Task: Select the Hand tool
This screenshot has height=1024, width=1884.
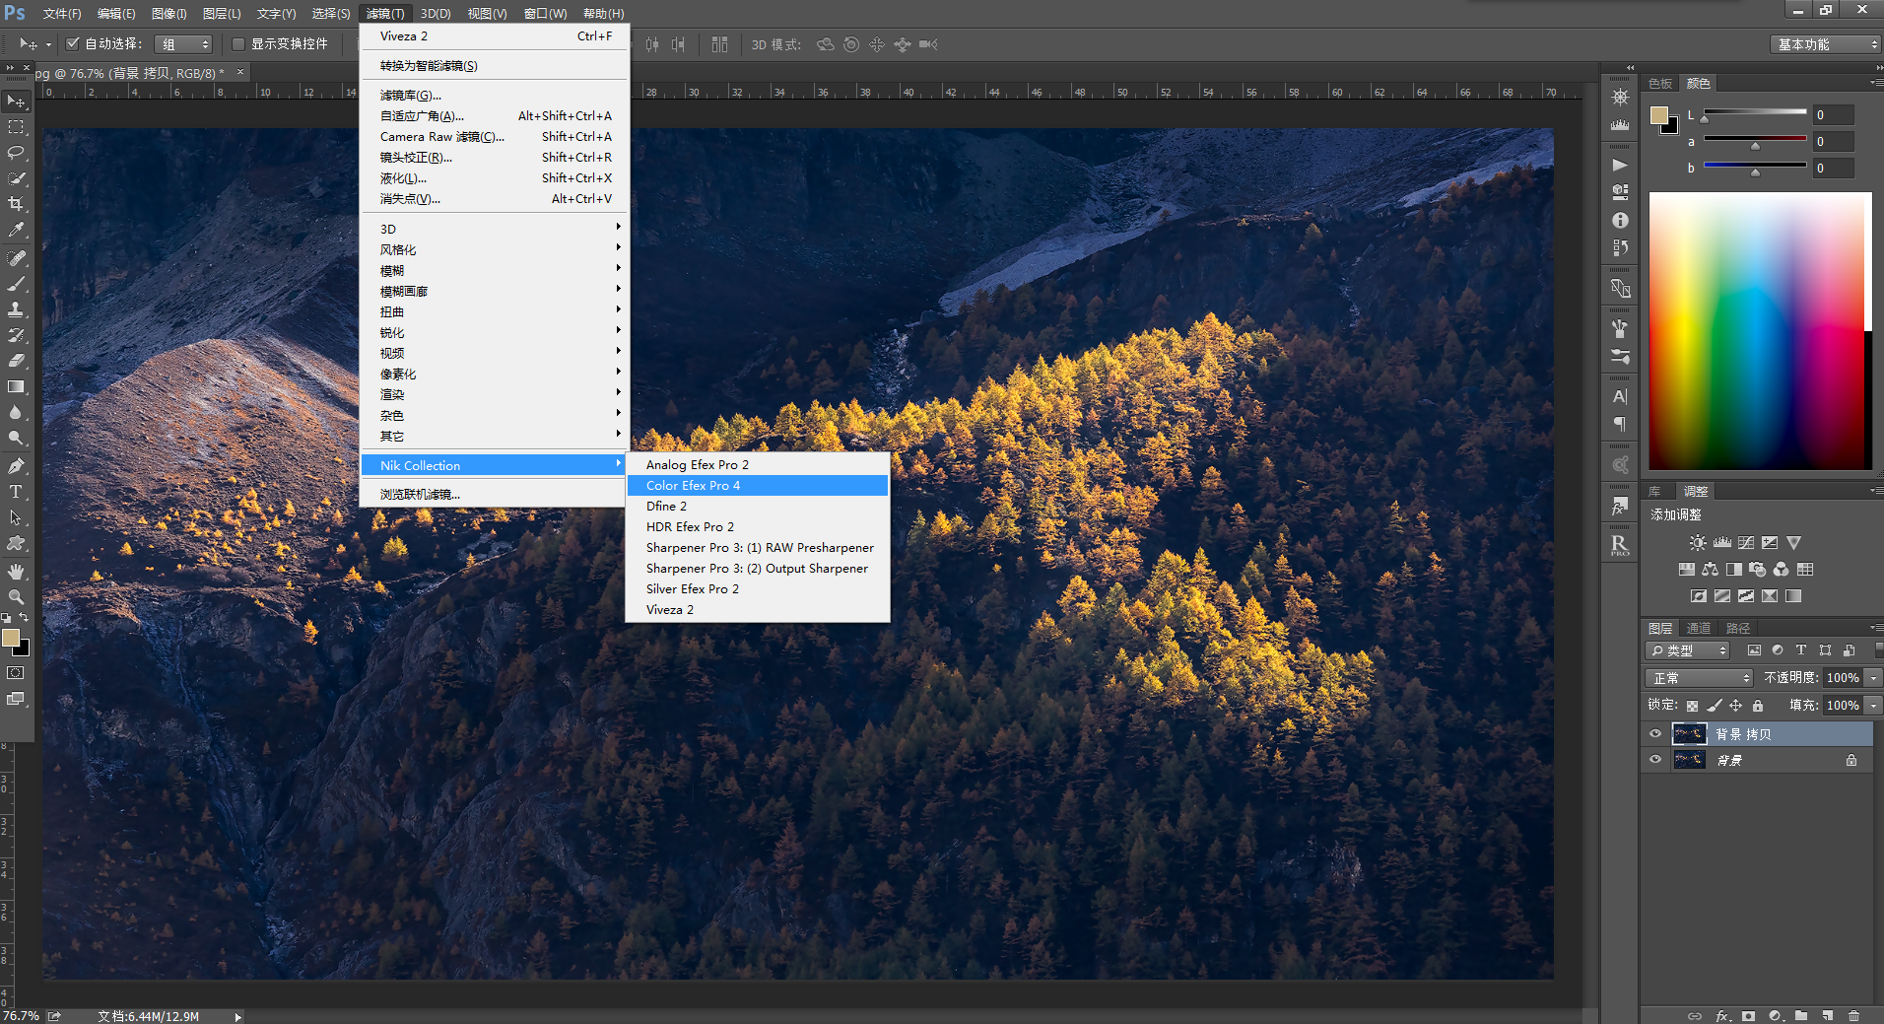Action: (16, 572)
